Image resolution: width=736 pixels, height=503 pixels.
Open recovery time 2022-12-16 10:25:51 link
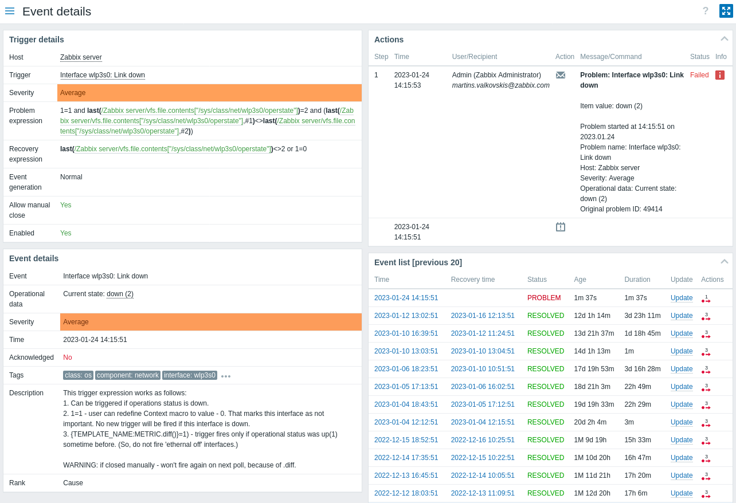click(x=483, y=440)
